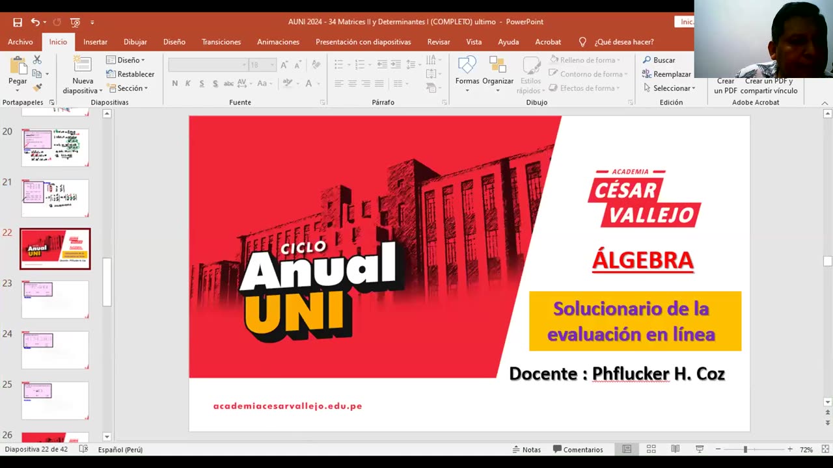Click the clear formatting eraser icon
833x468 pixels.
coord(316,65)
